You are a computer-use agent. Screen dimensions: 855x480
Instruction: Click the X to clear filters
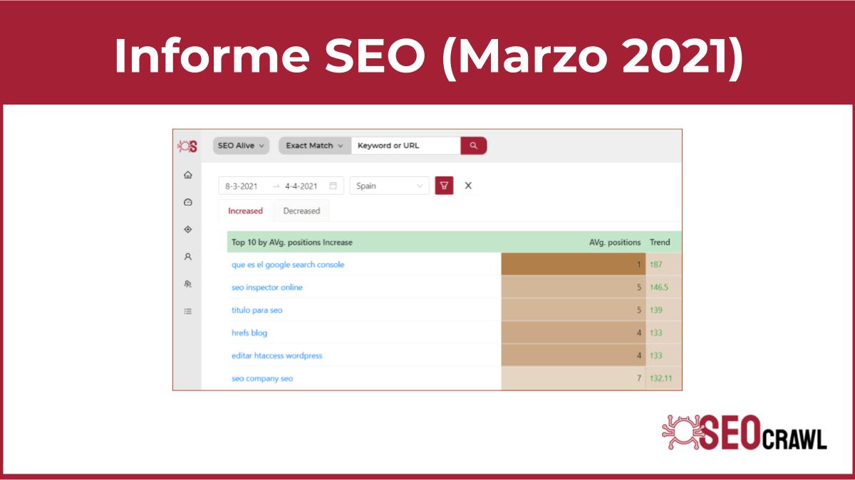tap(468, 186)
